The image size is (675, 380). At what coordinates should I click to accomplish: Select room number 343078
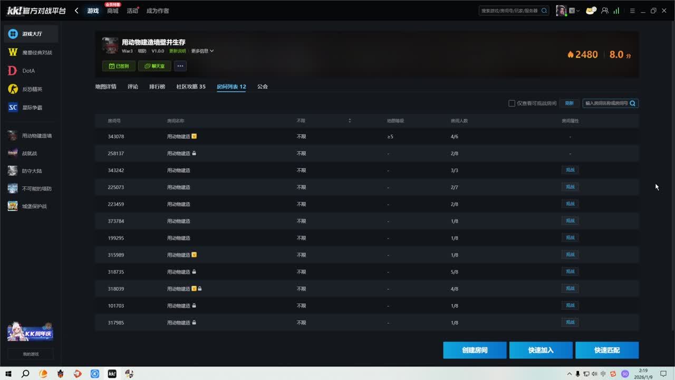point(116,137)
